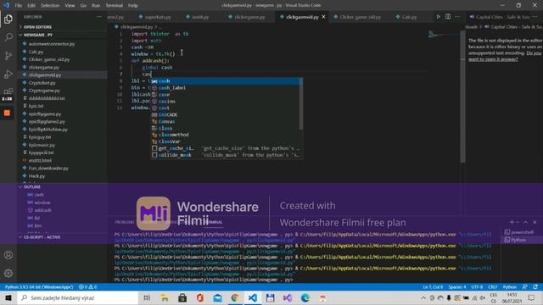Open the Edit menu
Viewport: 543px width, 305px height.
(31, 5)
